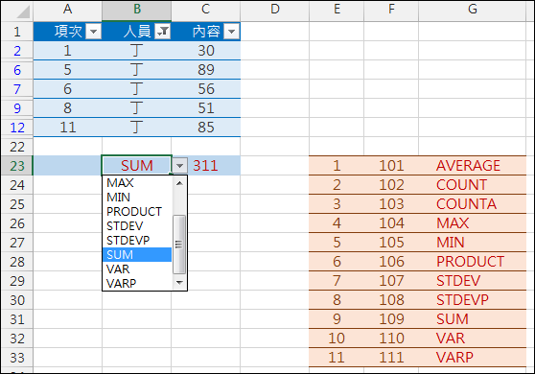This screenshot has height=374, width=535.
Task: Select filtered row 6 header
Action: (x=17, y=70)
